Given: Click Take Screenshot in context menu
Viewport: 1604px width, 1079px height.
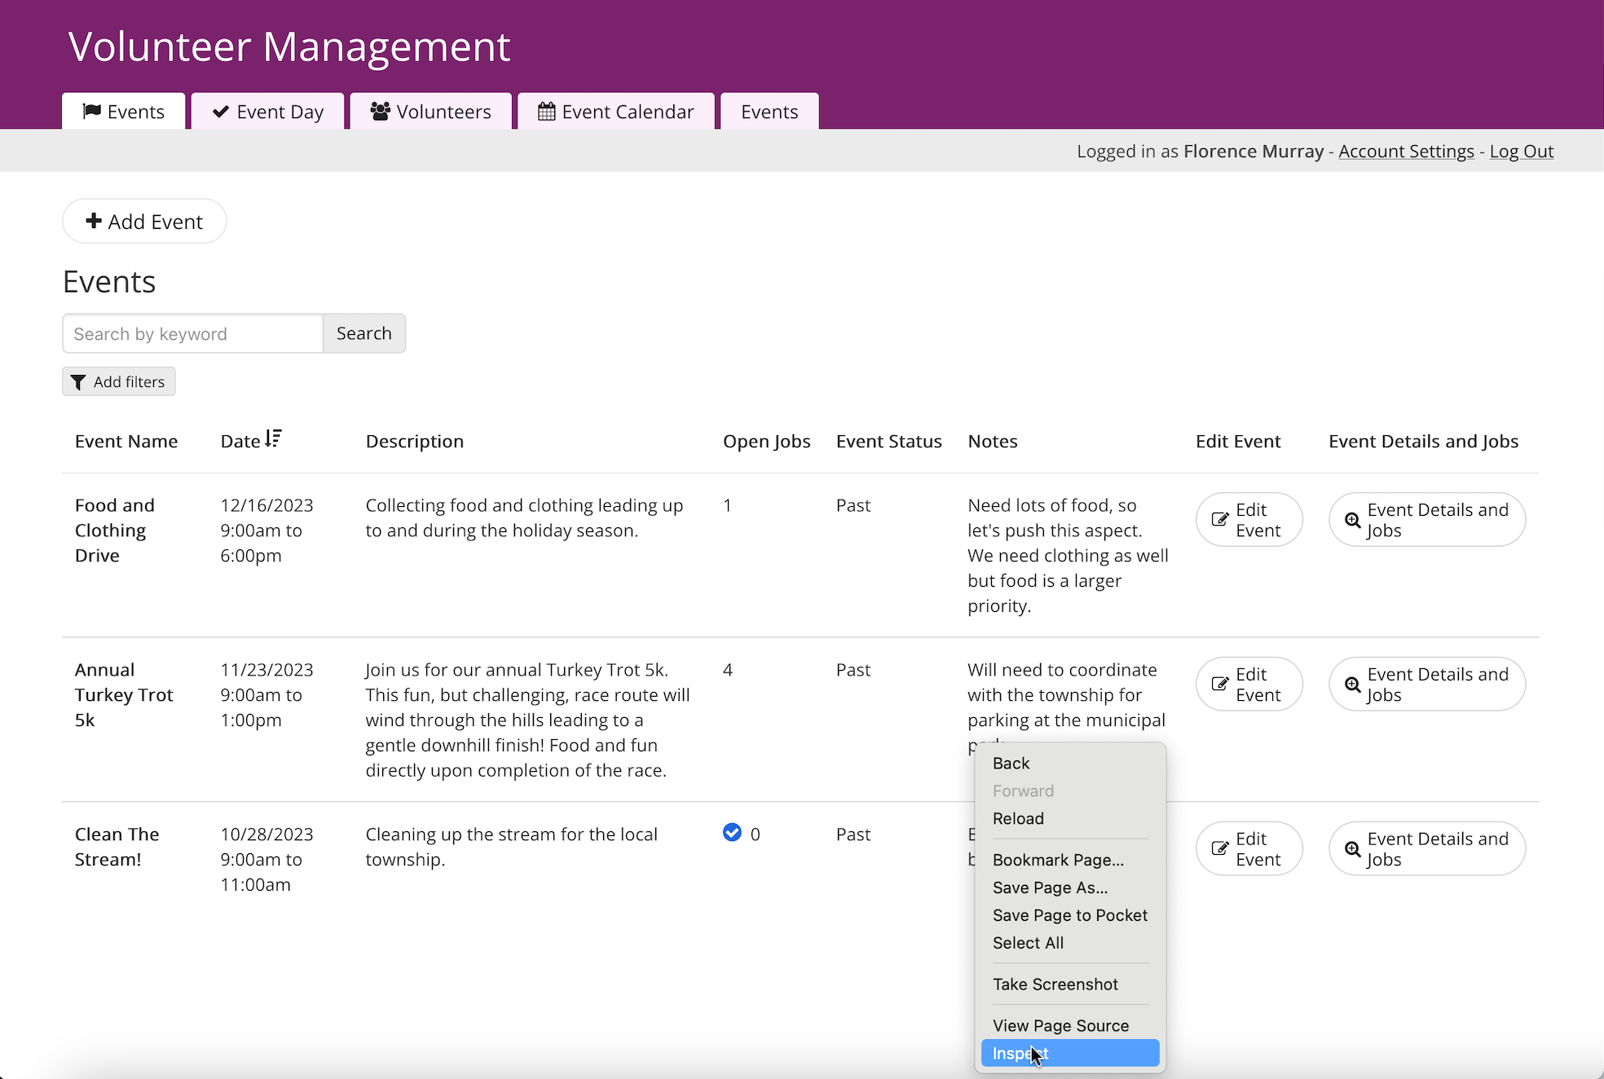Looking at the screenshot, I should 1055,984.
